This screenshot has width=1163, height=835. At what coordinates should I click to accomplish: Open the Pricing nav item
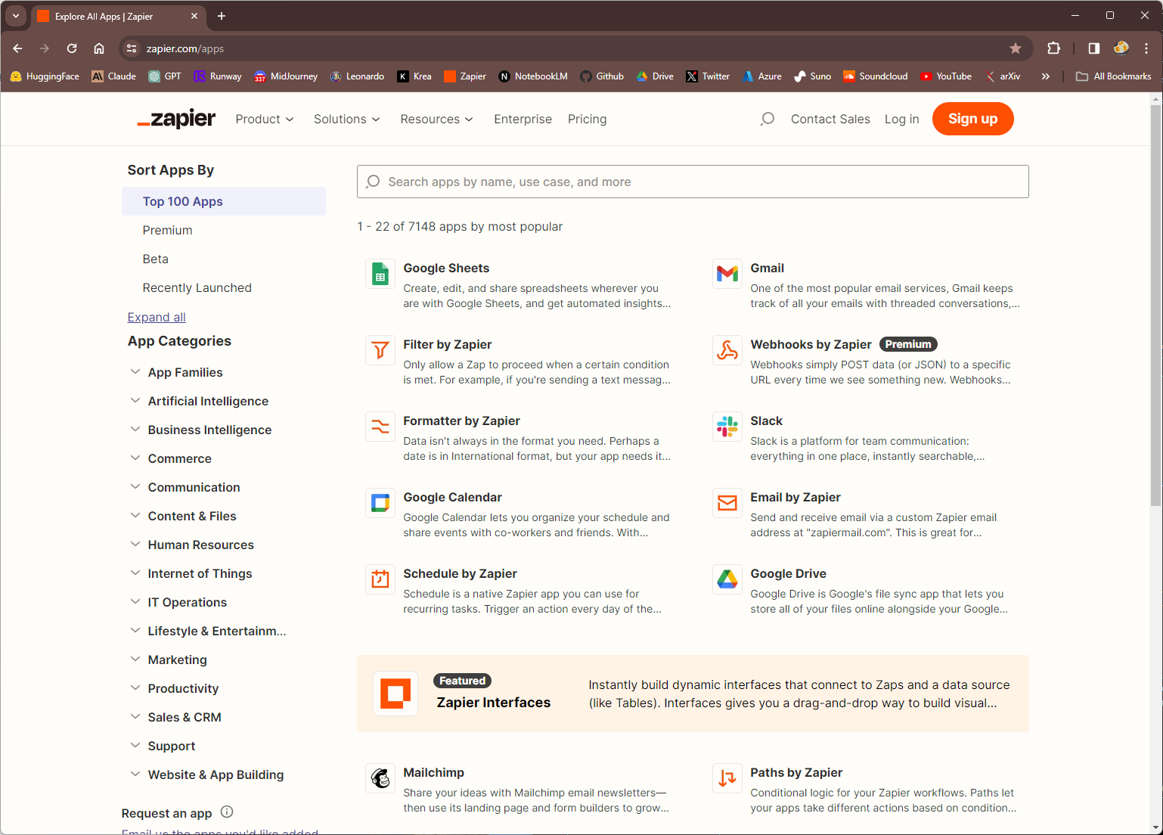[x=587, y=119]
